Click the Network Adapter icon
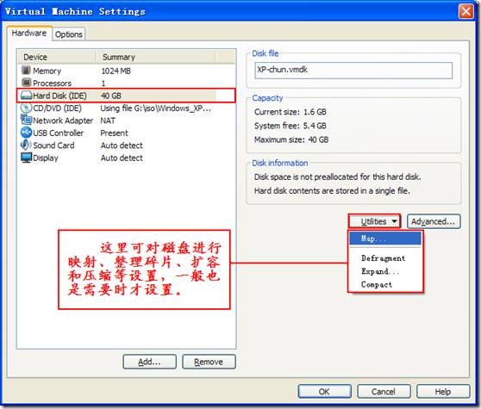Screen dimensions: 481x409 (x=27, y=120)
